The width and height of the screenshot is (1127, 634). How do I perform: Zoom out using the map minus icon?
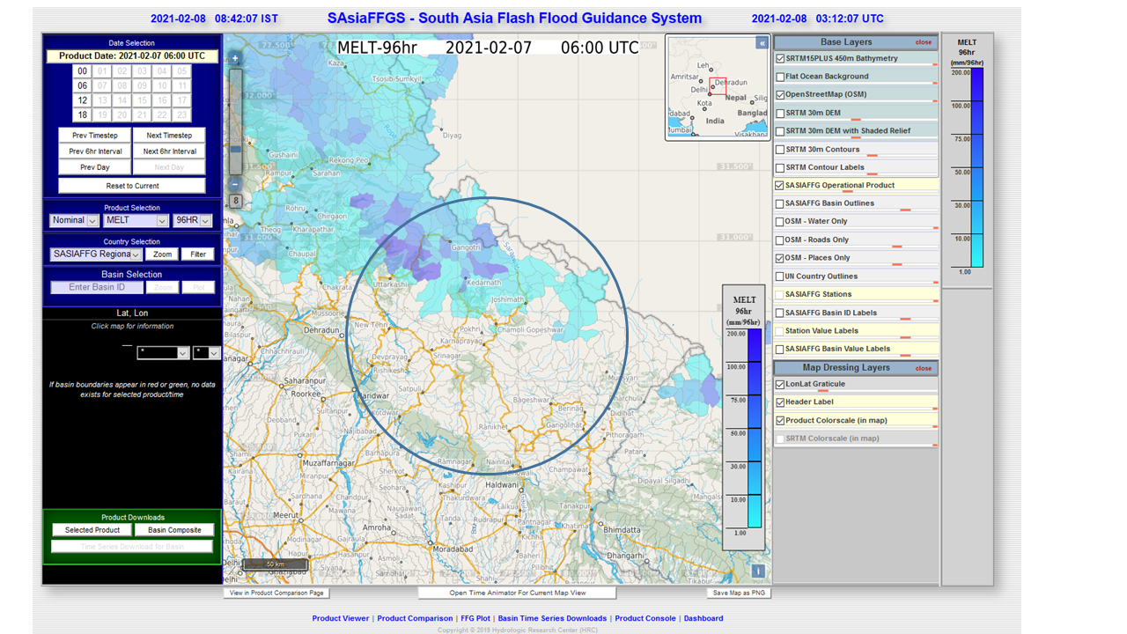click(x=234, y=184)
